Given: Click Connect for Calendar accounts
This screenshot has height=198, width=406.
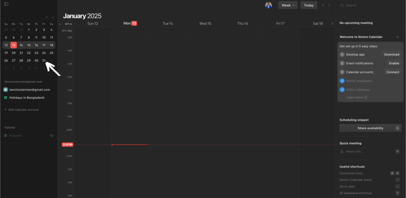Looking at the screenshot, I should pos(392,72).
